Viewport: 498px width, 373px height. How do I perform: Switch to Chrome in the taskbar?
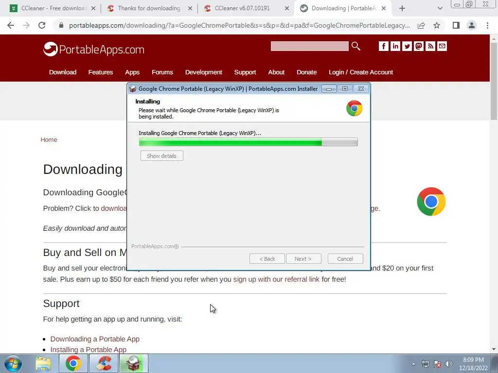(73, 363)
